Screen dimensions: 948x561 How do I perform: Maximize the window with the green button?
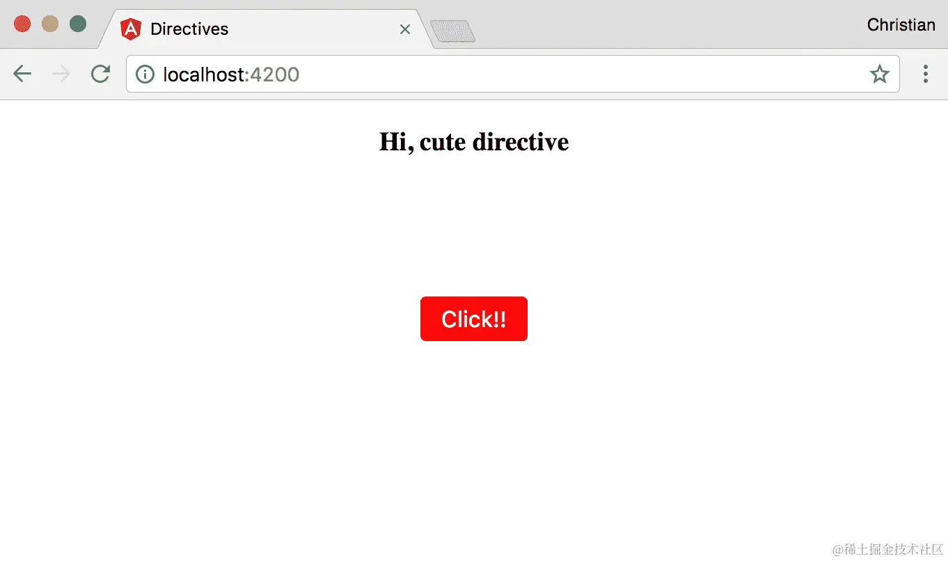(78, 24)
